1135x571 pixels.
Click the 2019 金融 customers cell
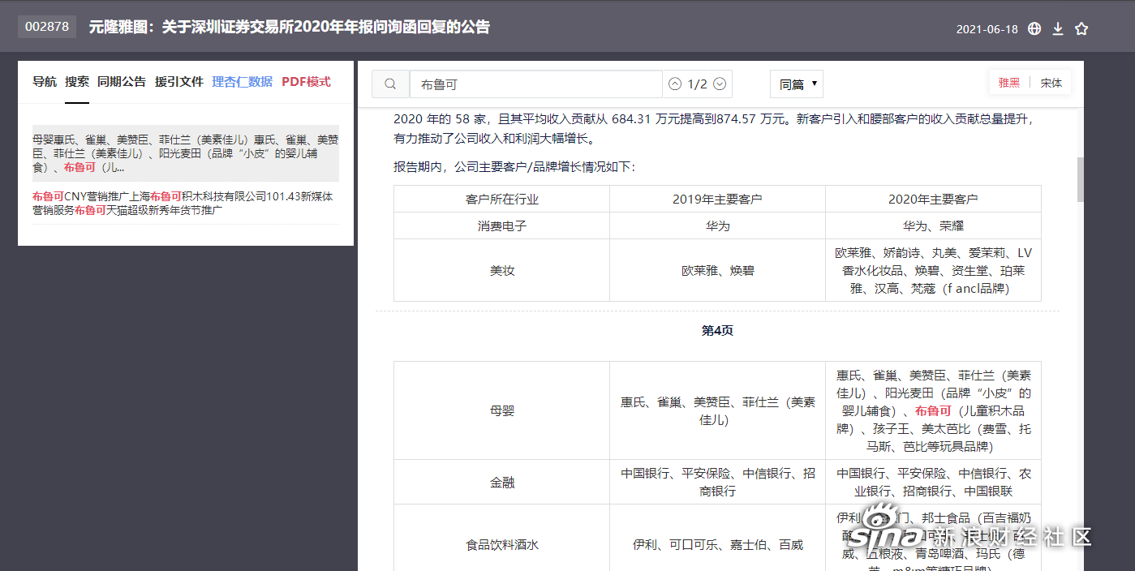717,483
